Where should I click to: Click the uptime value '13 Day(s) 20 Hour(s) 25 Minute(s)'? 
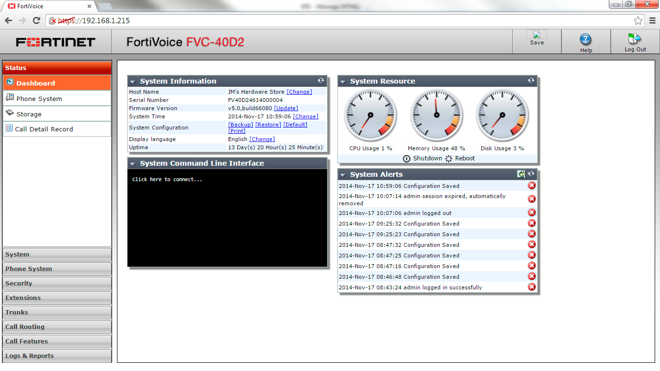[275, 147]
